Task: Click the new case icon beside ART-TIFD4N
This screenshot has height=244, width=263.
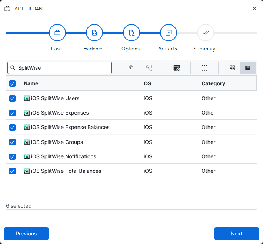Action: [7, 9]
